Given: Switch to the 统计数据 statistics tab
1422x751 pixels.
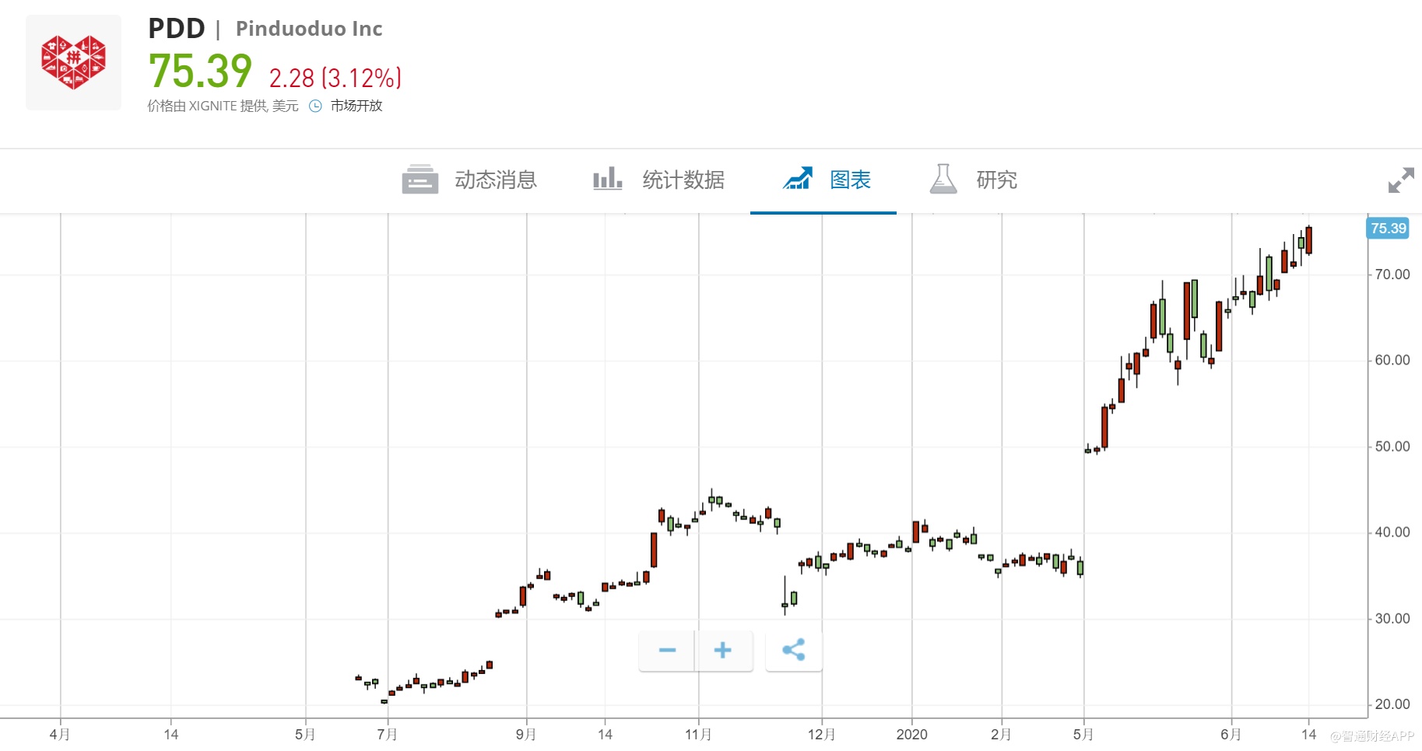Looking at the screenshot, I should click(x=683, y=180).
